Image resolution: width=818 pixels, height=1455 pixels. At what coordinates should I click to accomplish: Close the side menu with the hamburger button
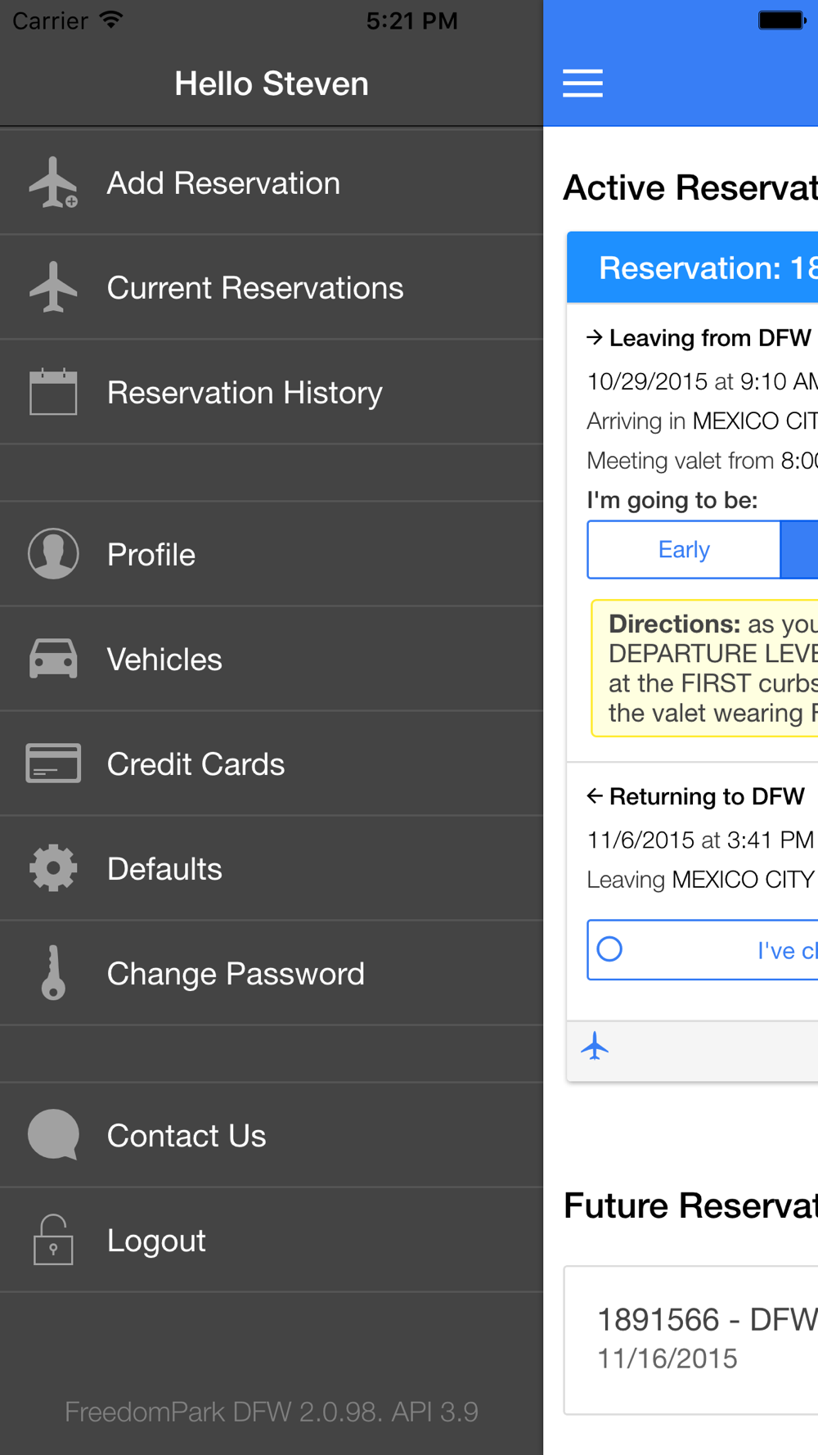582,83
